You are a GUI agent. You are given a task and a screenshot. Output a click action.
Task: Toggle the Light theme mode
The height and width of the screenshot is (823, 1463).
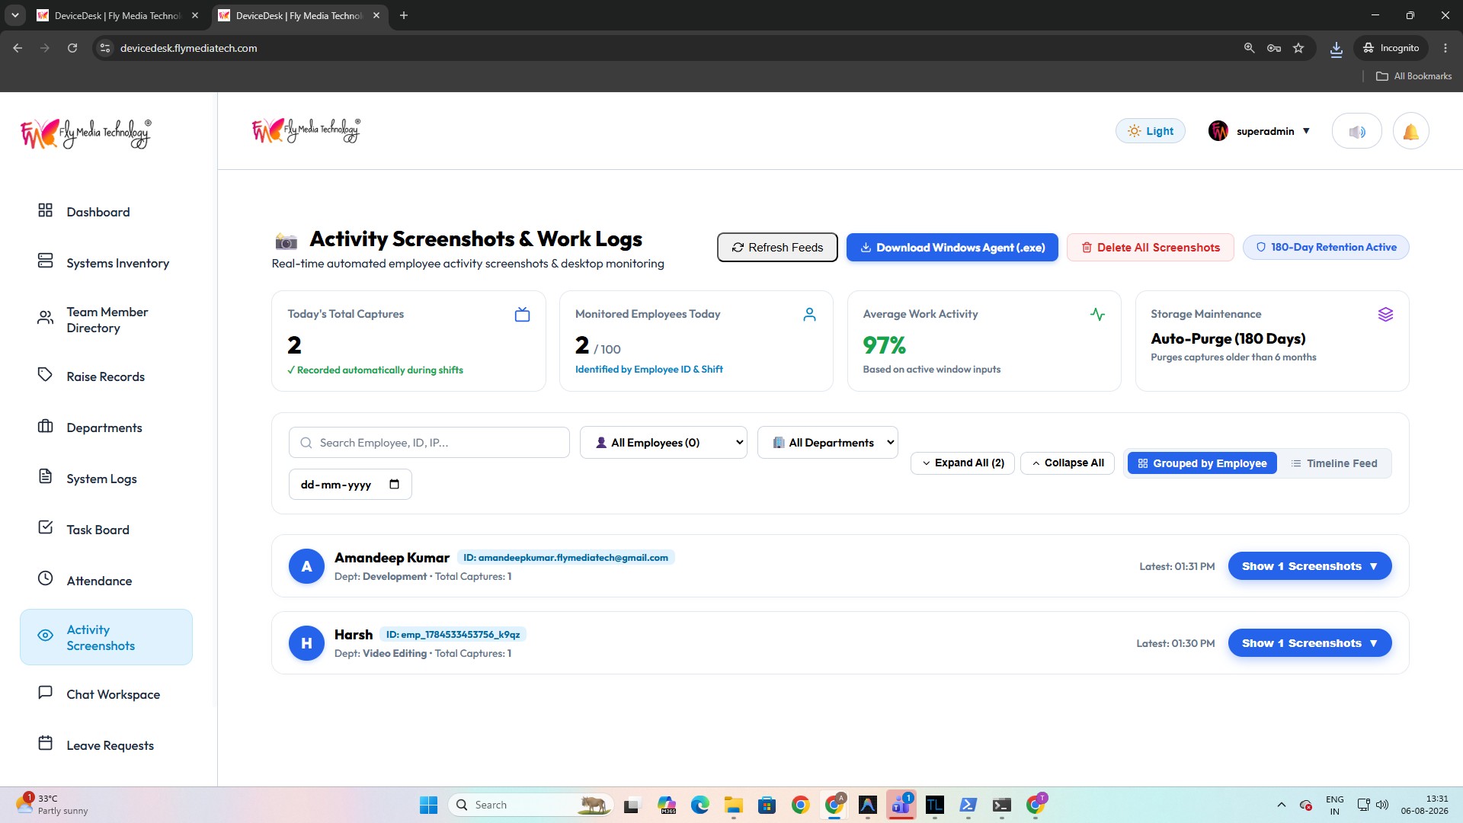1150,131
